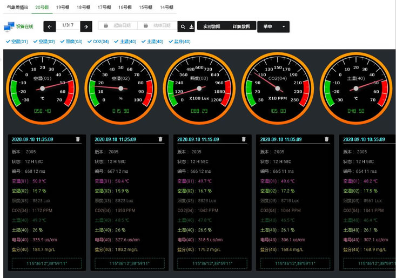Click the 详细数据 button
The height and width of the screenshot is (278, 396).
241,26
